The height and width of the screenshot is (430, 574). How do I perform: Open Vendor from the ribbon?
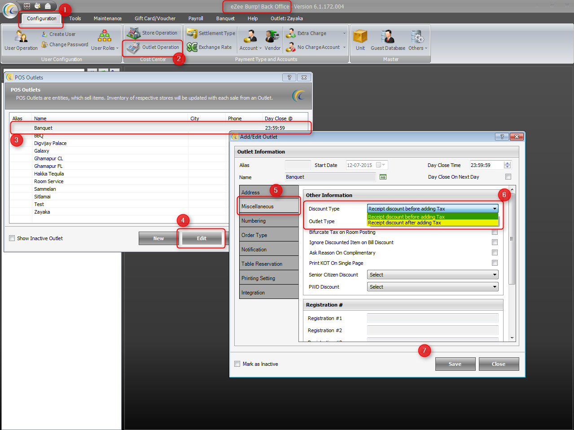pos(272,40)
